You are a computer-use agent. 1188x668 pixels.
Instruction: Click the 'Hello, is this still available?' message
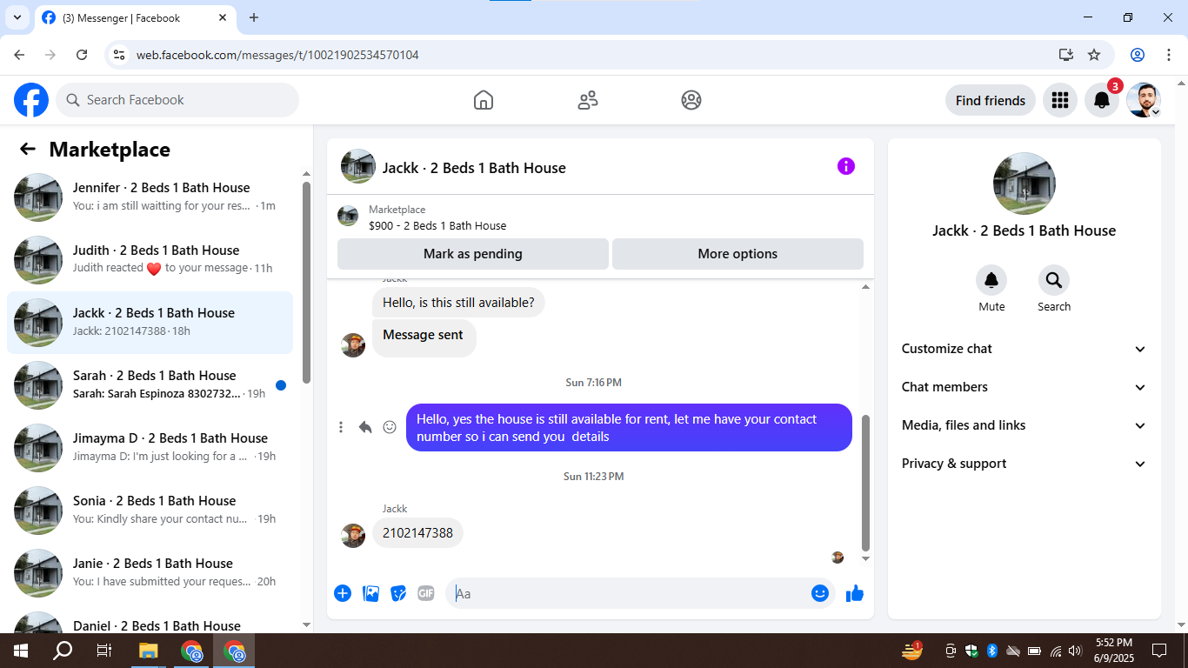[x=458, y=303]
